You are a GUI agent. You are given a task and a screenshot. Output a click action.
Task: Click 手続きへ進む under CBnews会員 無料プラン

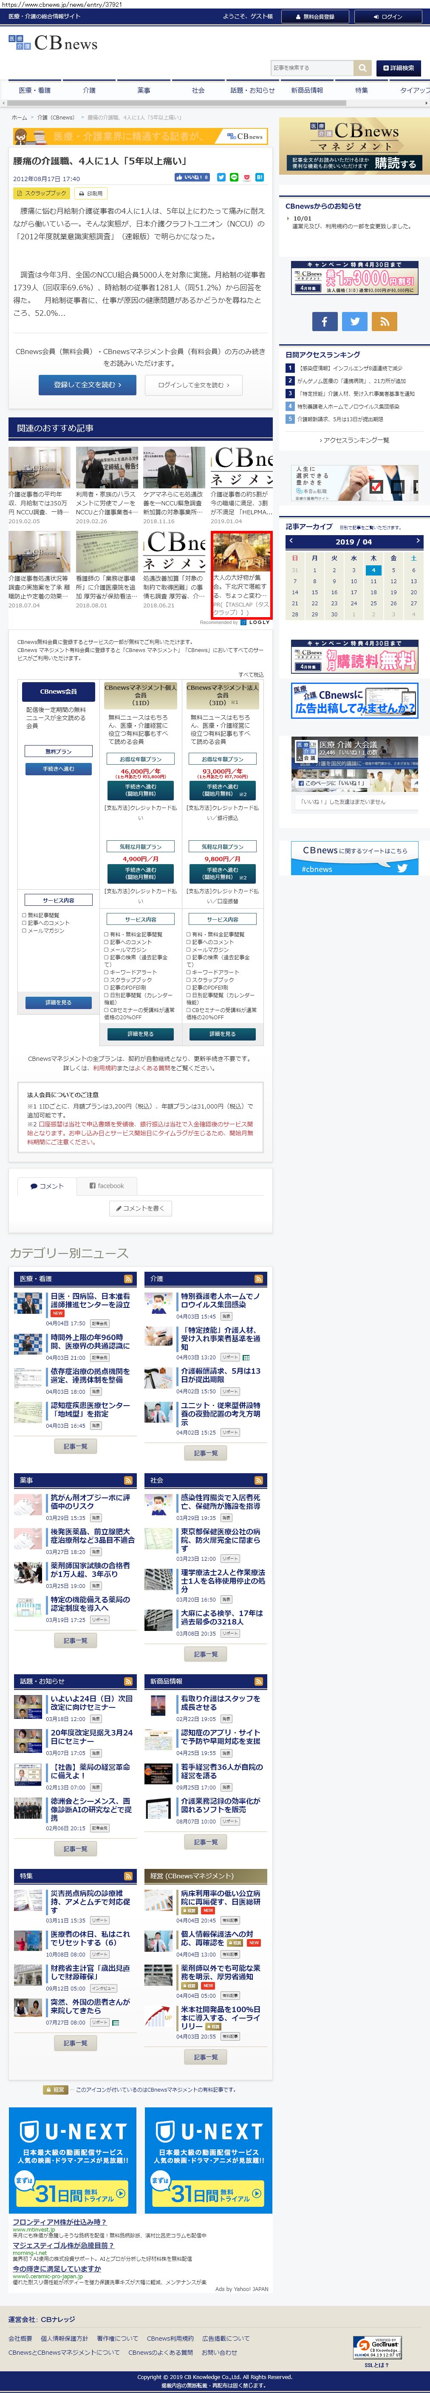coord(58,769)
